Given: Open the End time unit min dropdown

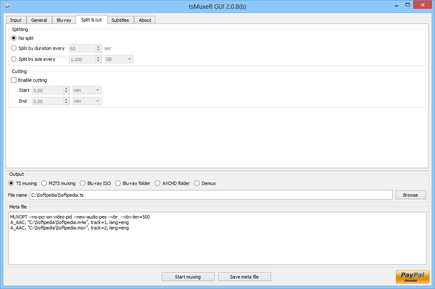Looking at the screenshot, I should coord(87,102).
